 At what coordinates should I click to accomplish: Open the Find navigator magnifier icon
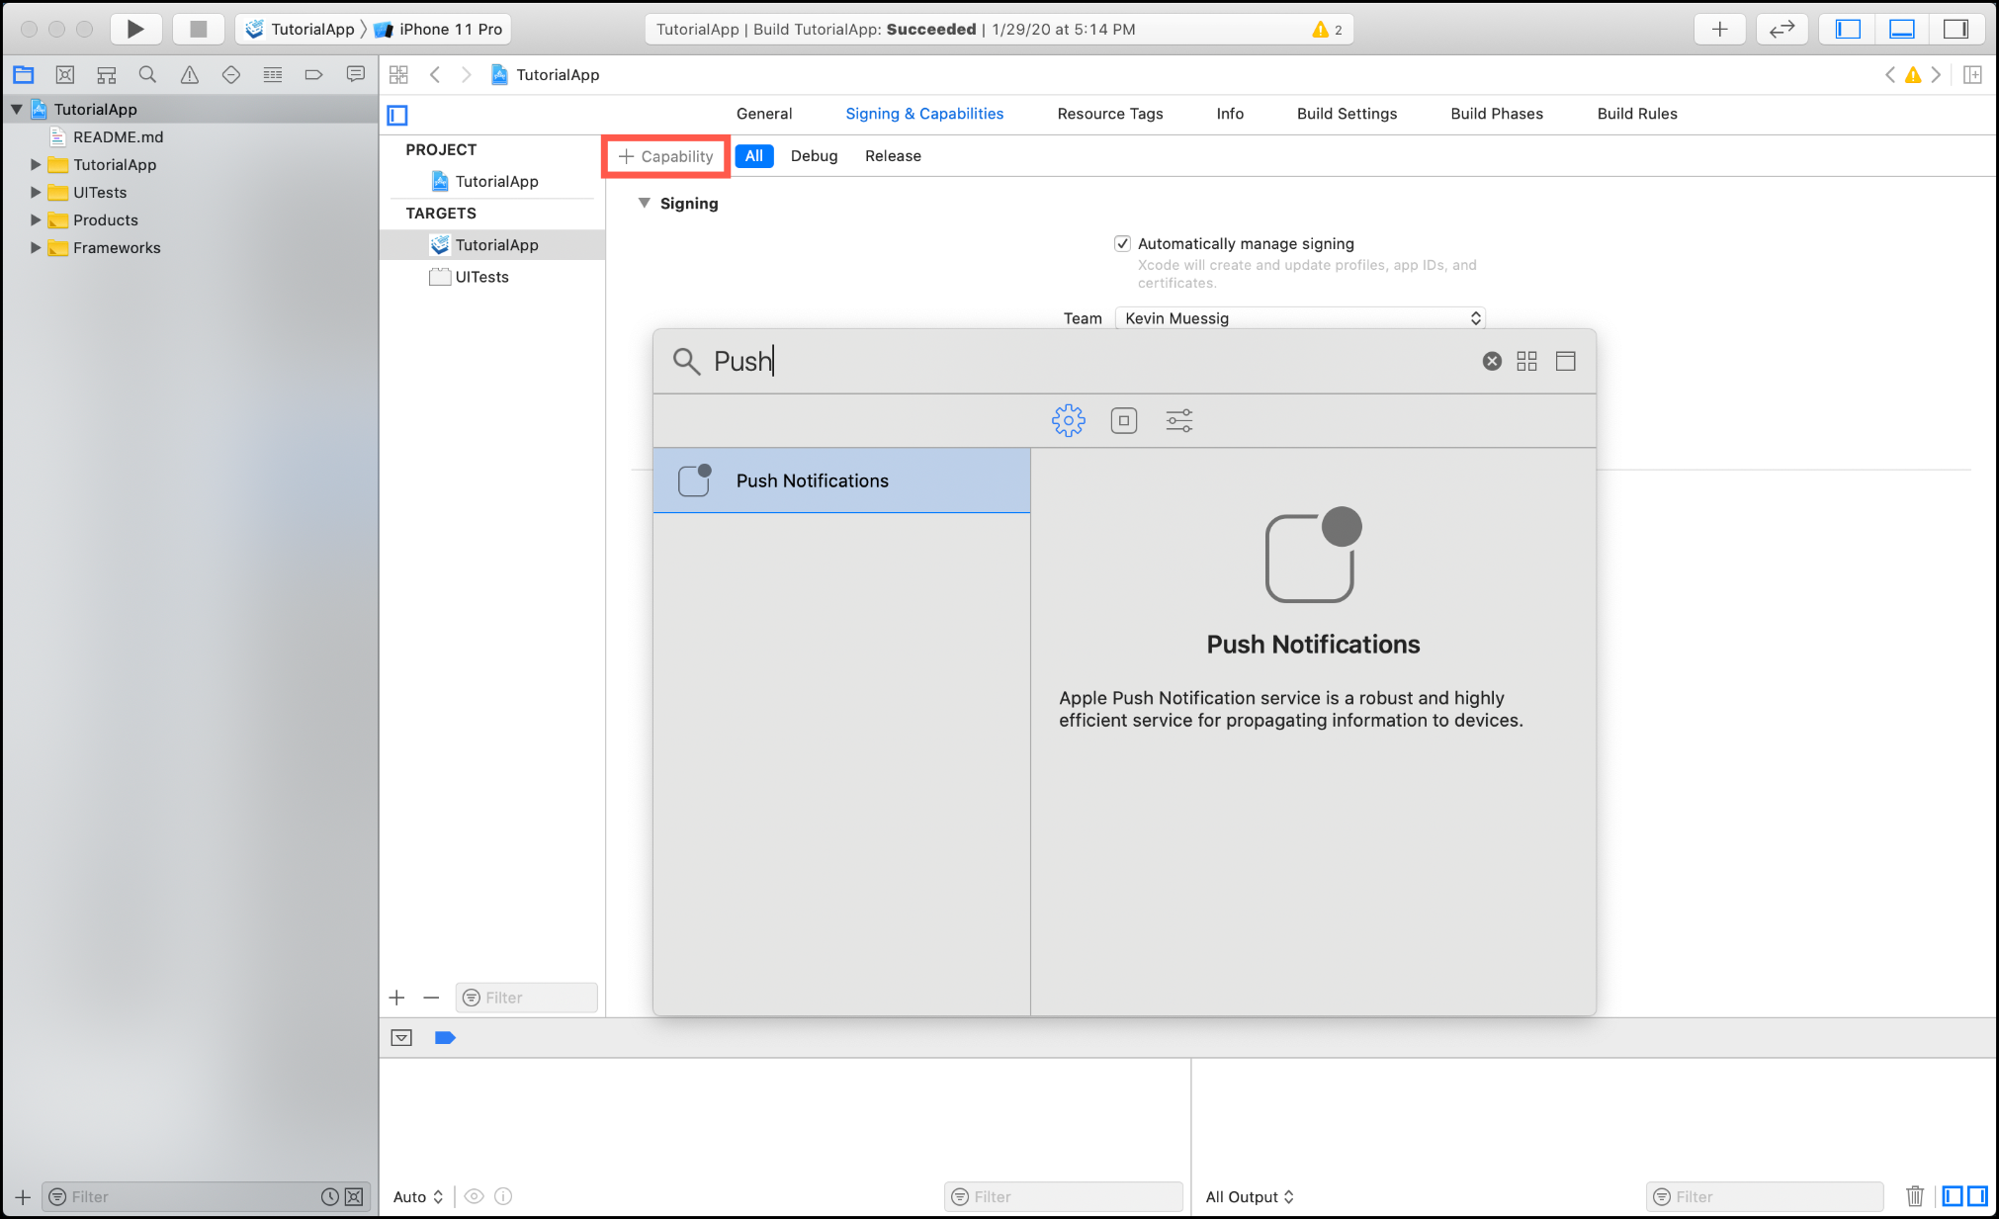[x=147, y=75]
